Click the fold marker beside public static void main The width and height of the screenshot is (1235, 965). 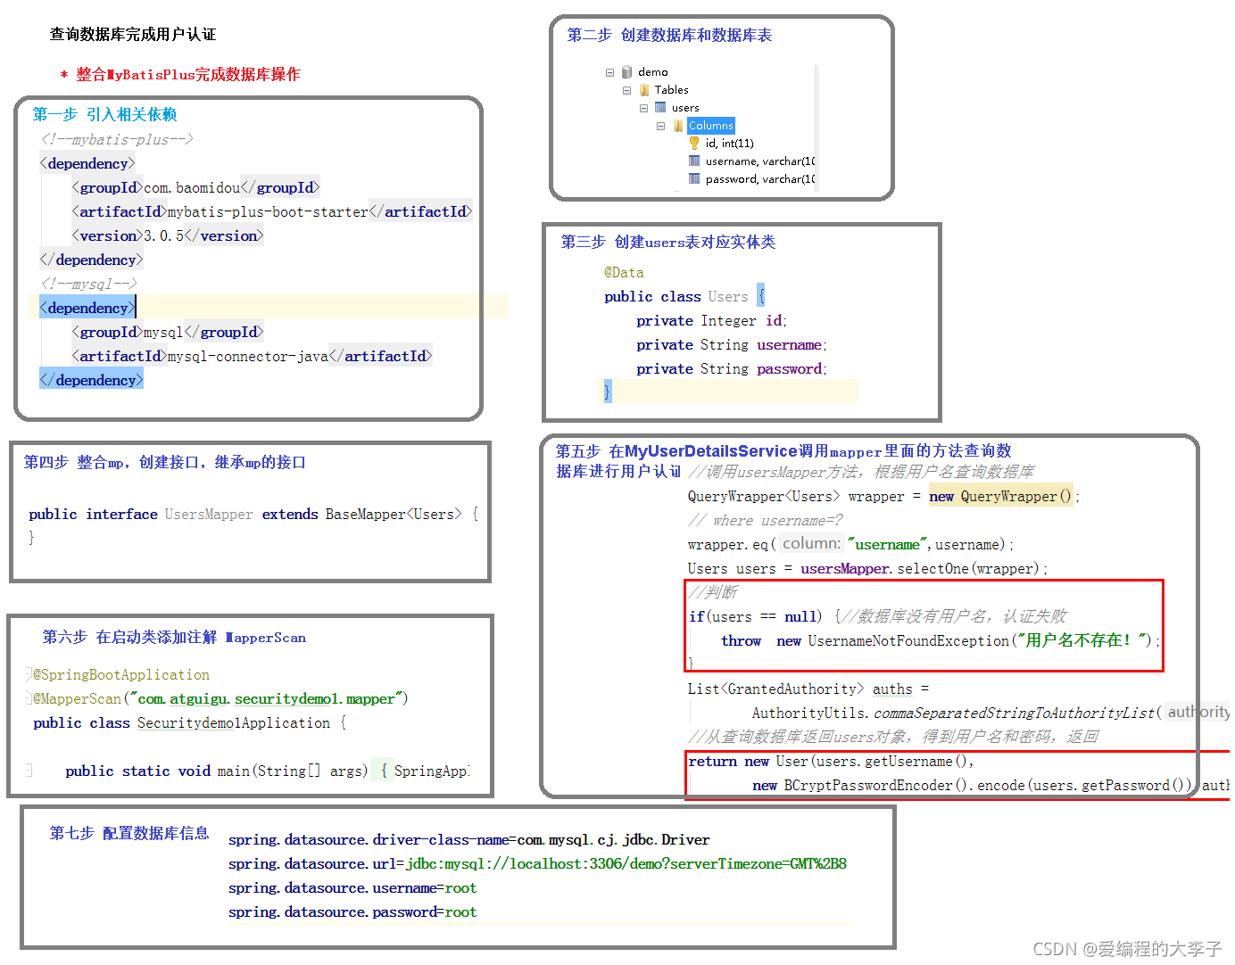(x=29, y=771)
